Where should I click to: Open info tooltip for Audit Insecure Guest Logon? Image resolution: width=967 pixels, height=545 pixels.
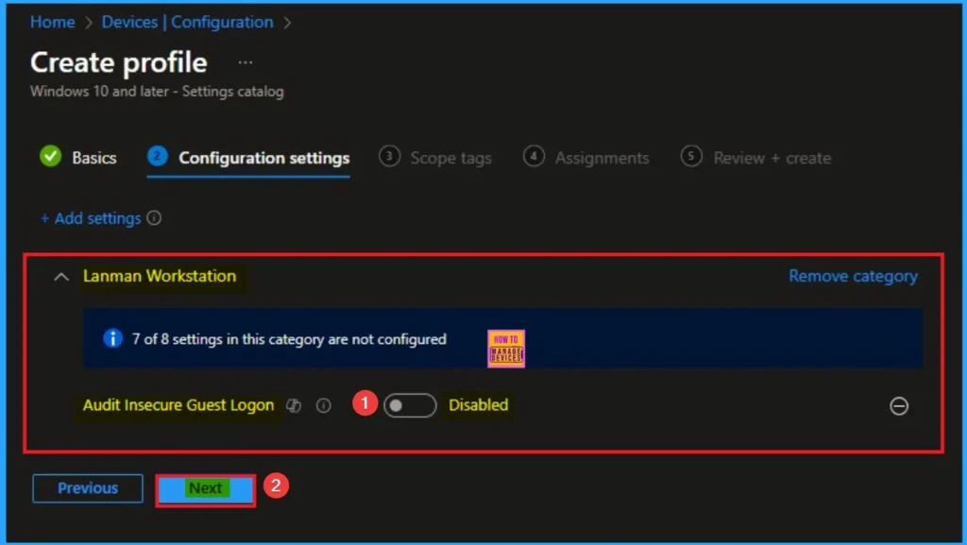[x=324, y=405]
